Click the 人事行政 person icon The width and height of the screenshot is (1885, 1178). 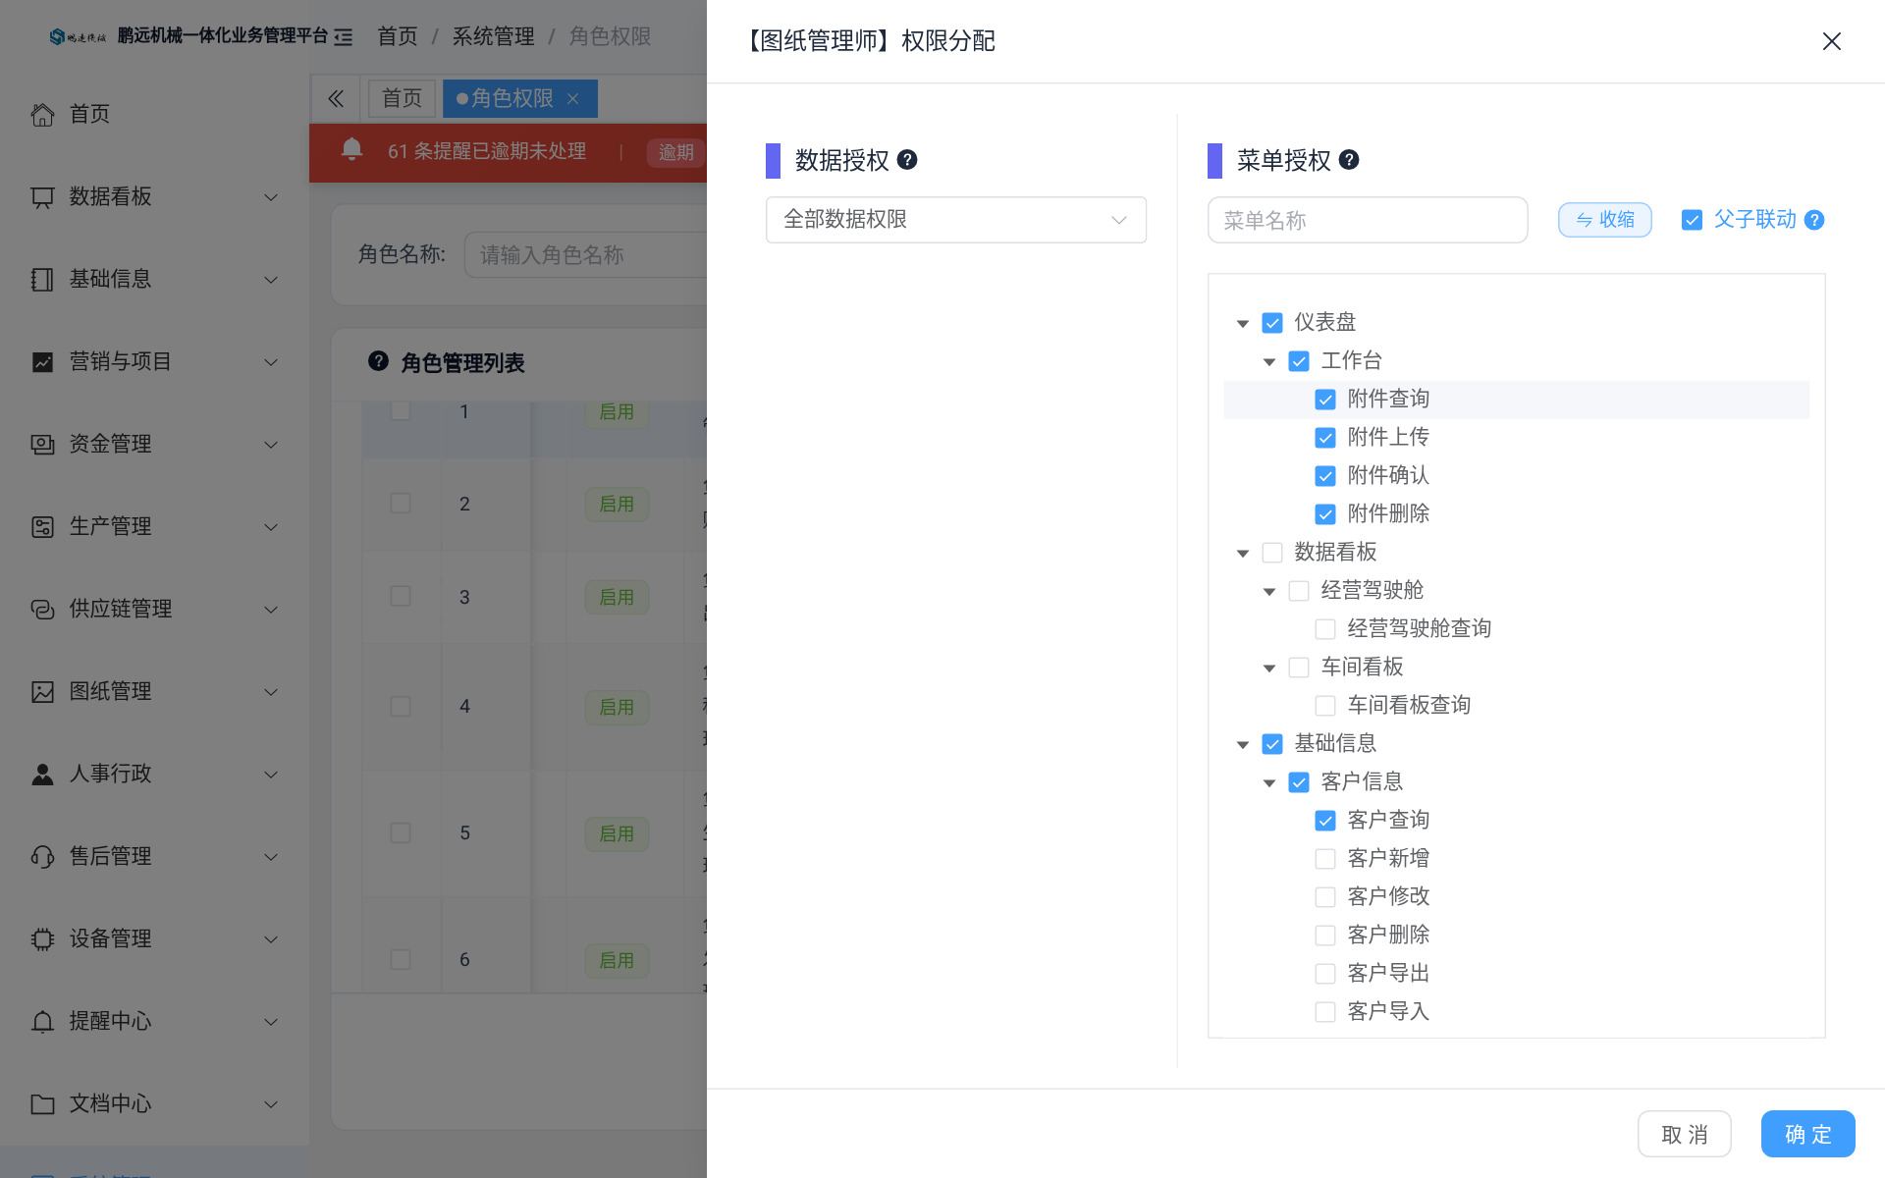pyautogui.click(x=42, y=774)
